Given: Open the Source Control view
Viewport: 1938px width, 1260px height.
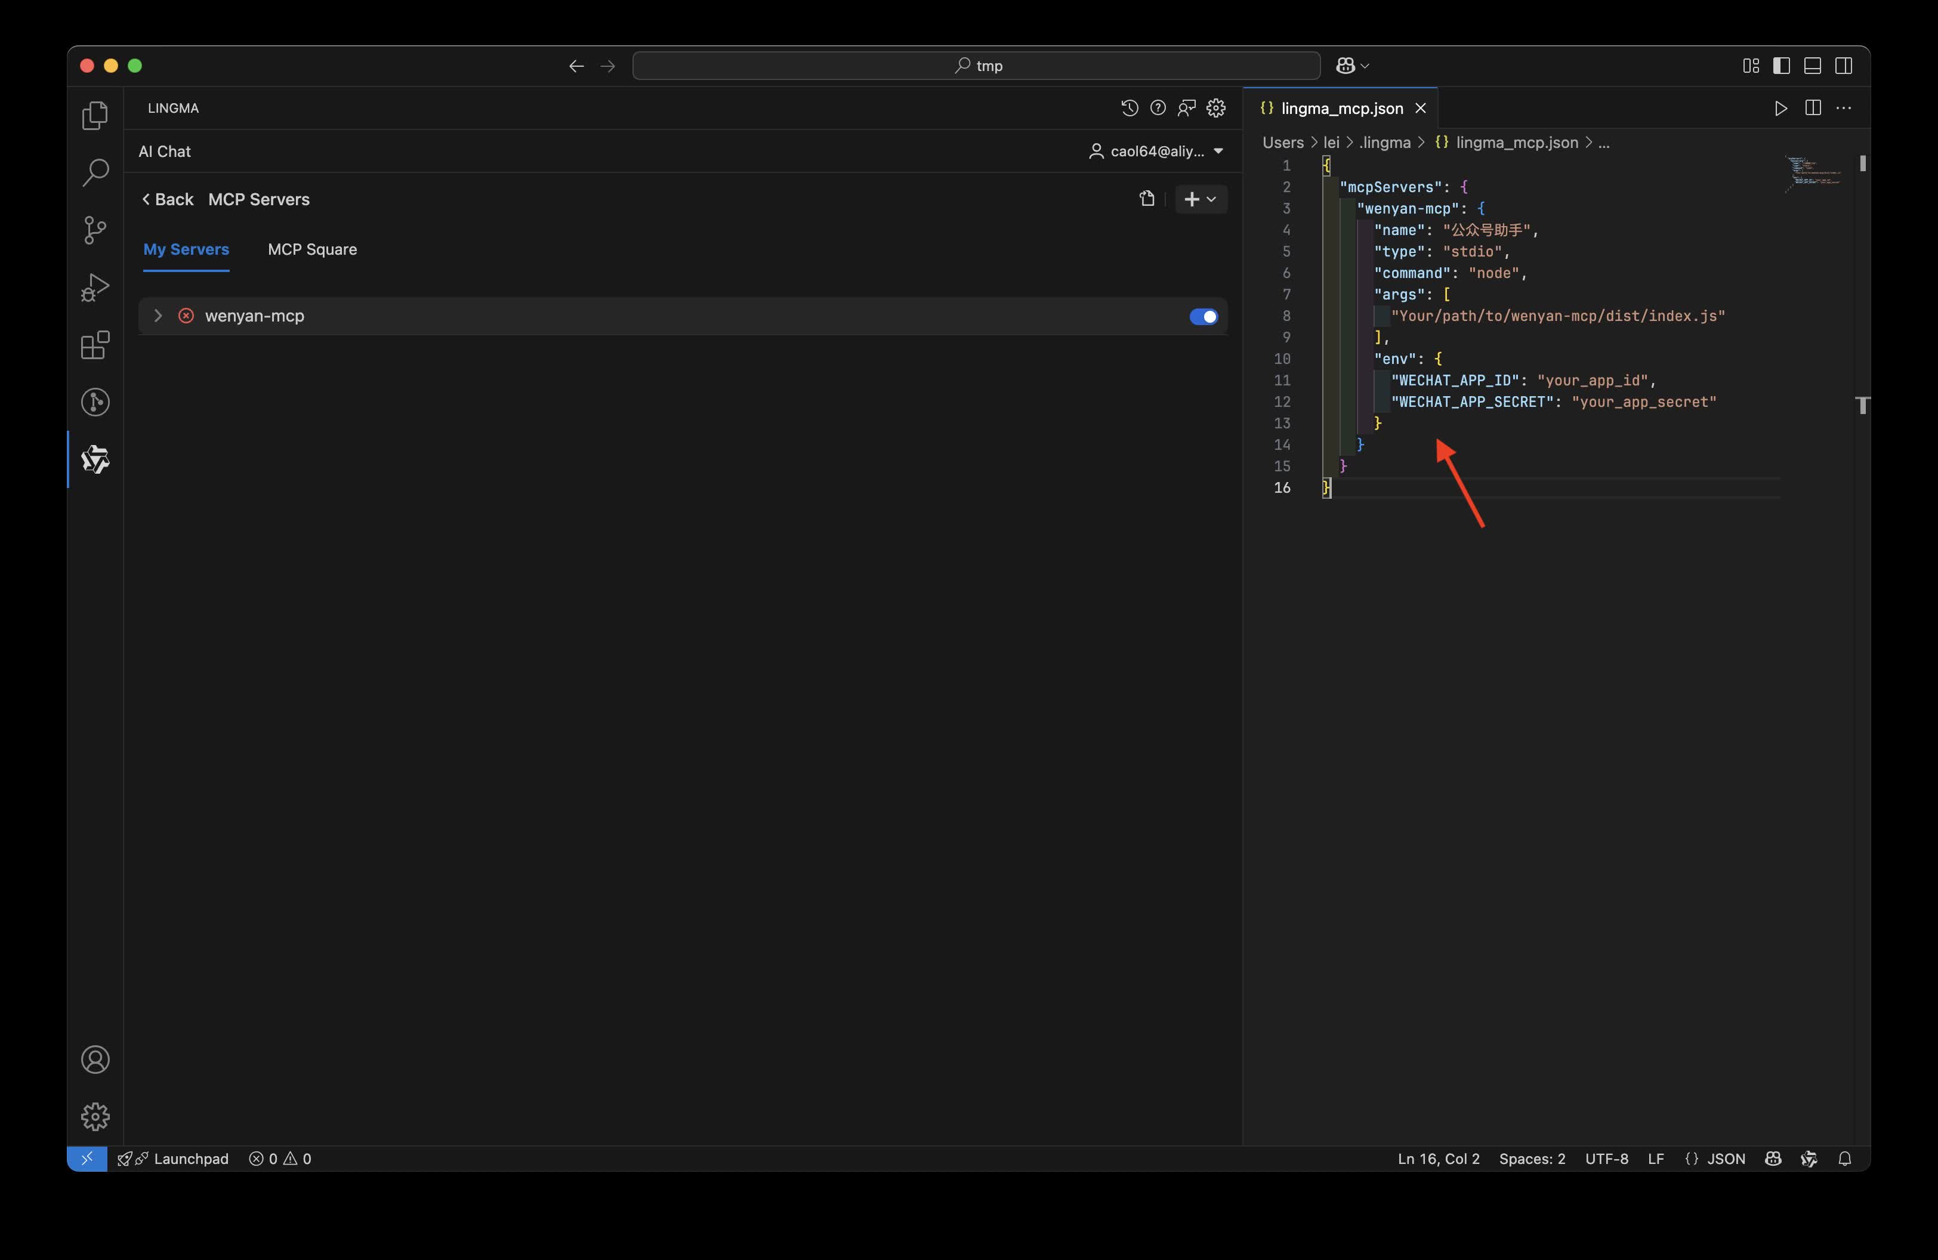Looking at the screenshot, I should 95,230.
